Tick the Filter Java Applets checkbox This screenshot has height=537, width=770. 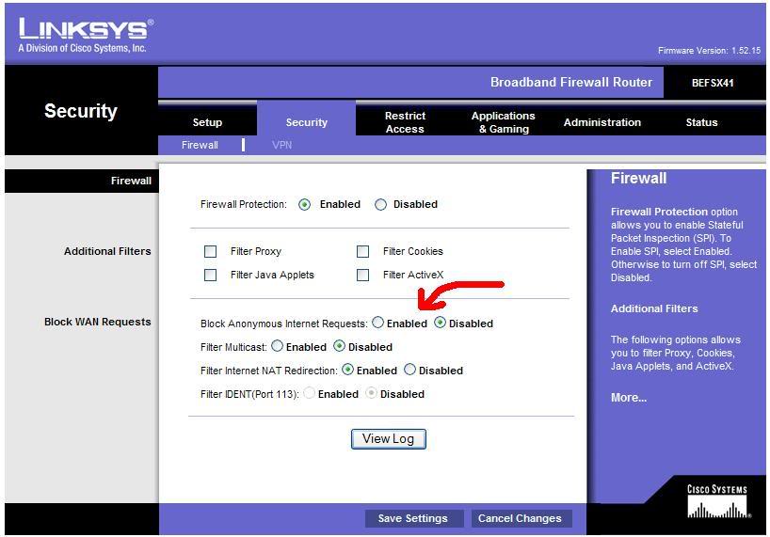[211, 276]
